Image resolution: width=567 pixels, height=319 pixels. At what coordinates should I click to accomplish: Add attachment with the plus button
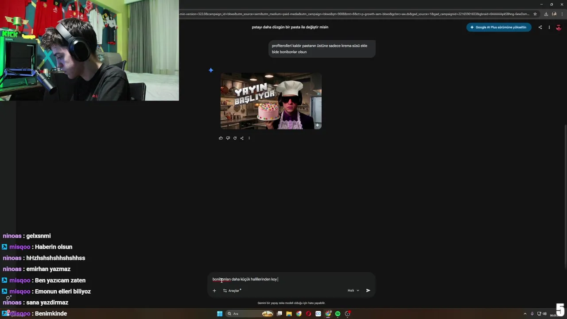click(x=214, y=291)
